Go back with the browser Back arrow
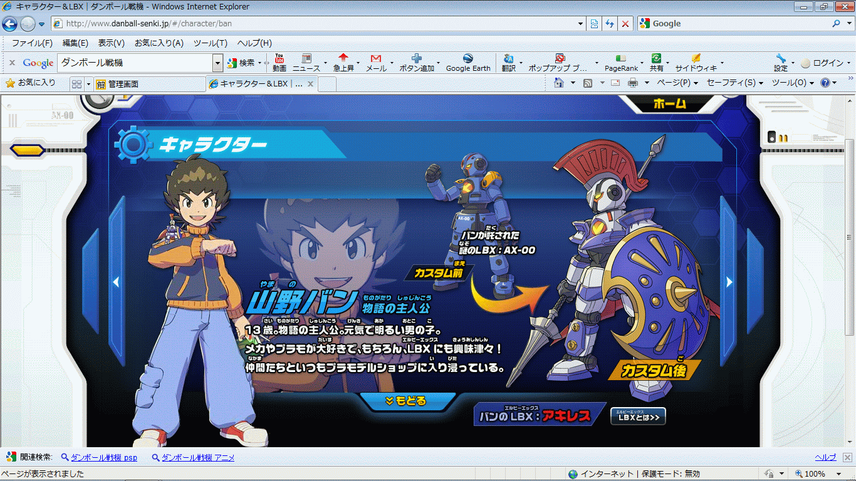Screen dimensions: 856x481 (x=10, y=24)
